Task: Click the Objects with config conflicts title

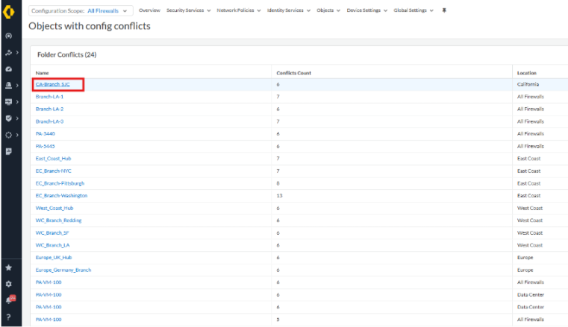Action: 90,26
